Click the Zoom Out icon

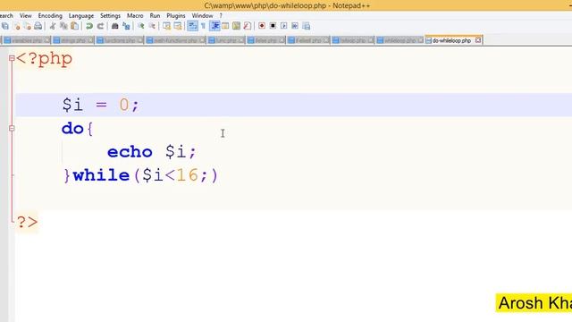click(152, 26)
